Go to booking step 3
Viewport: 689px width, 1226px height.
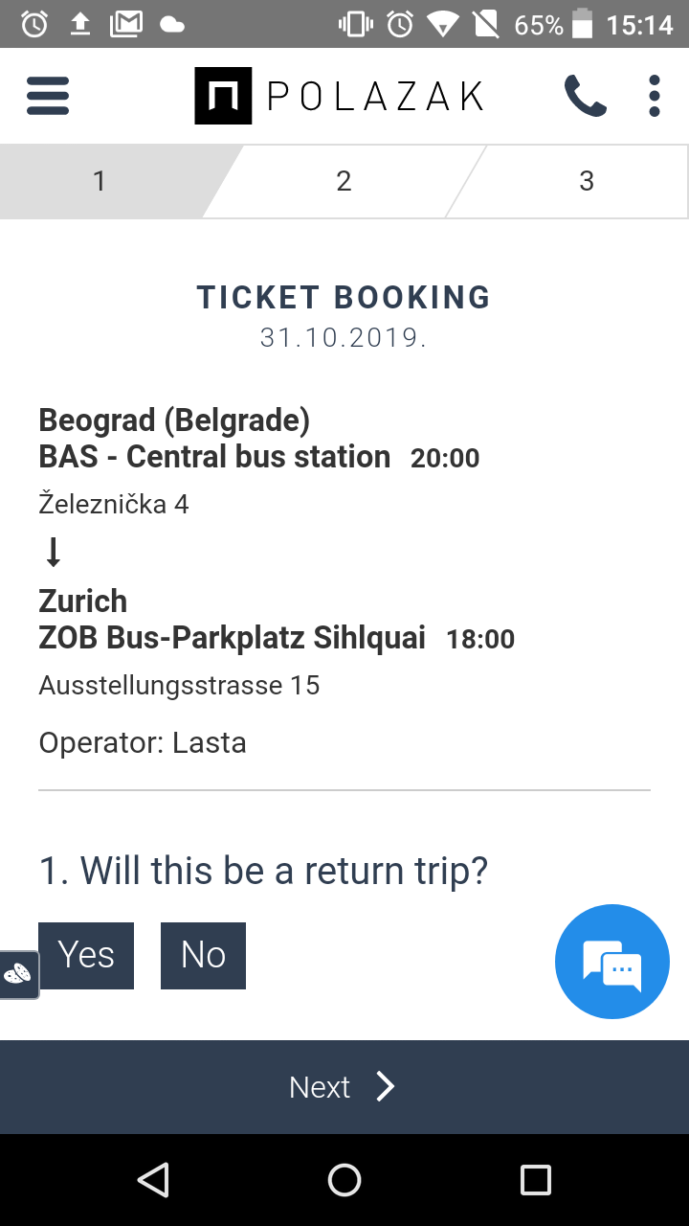tap(587, 181)
